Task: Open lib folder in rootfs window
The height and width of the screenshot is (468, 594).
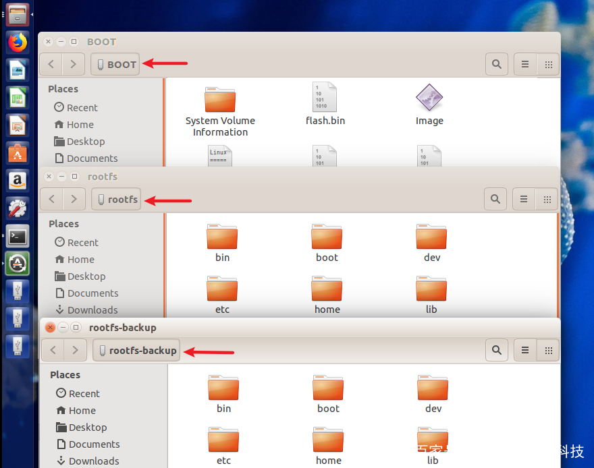Action: [431, 295]
